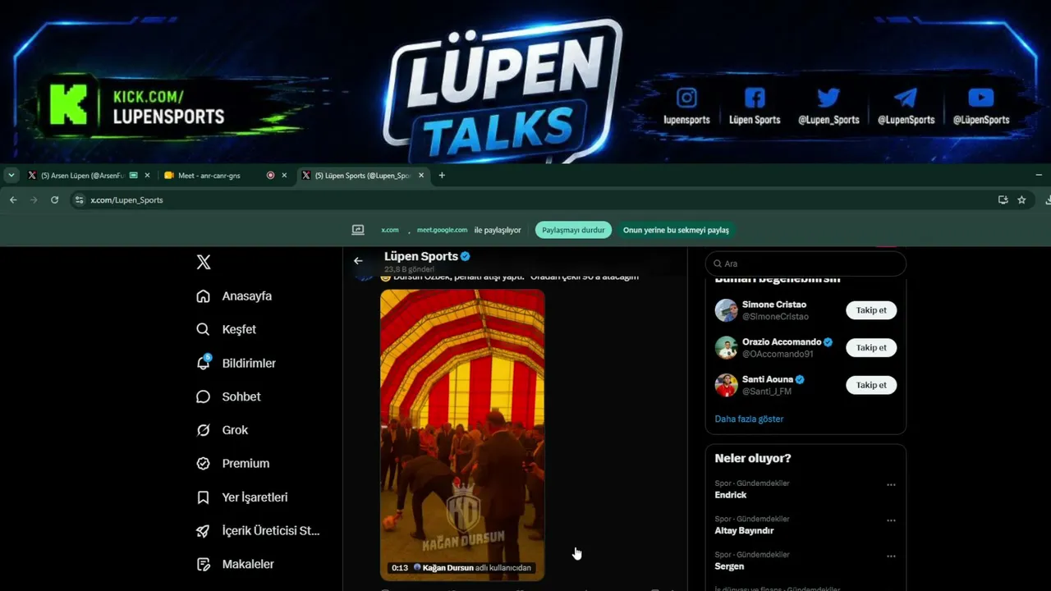Close the Meet - anr-canr-gns tab

pos(284,176)
